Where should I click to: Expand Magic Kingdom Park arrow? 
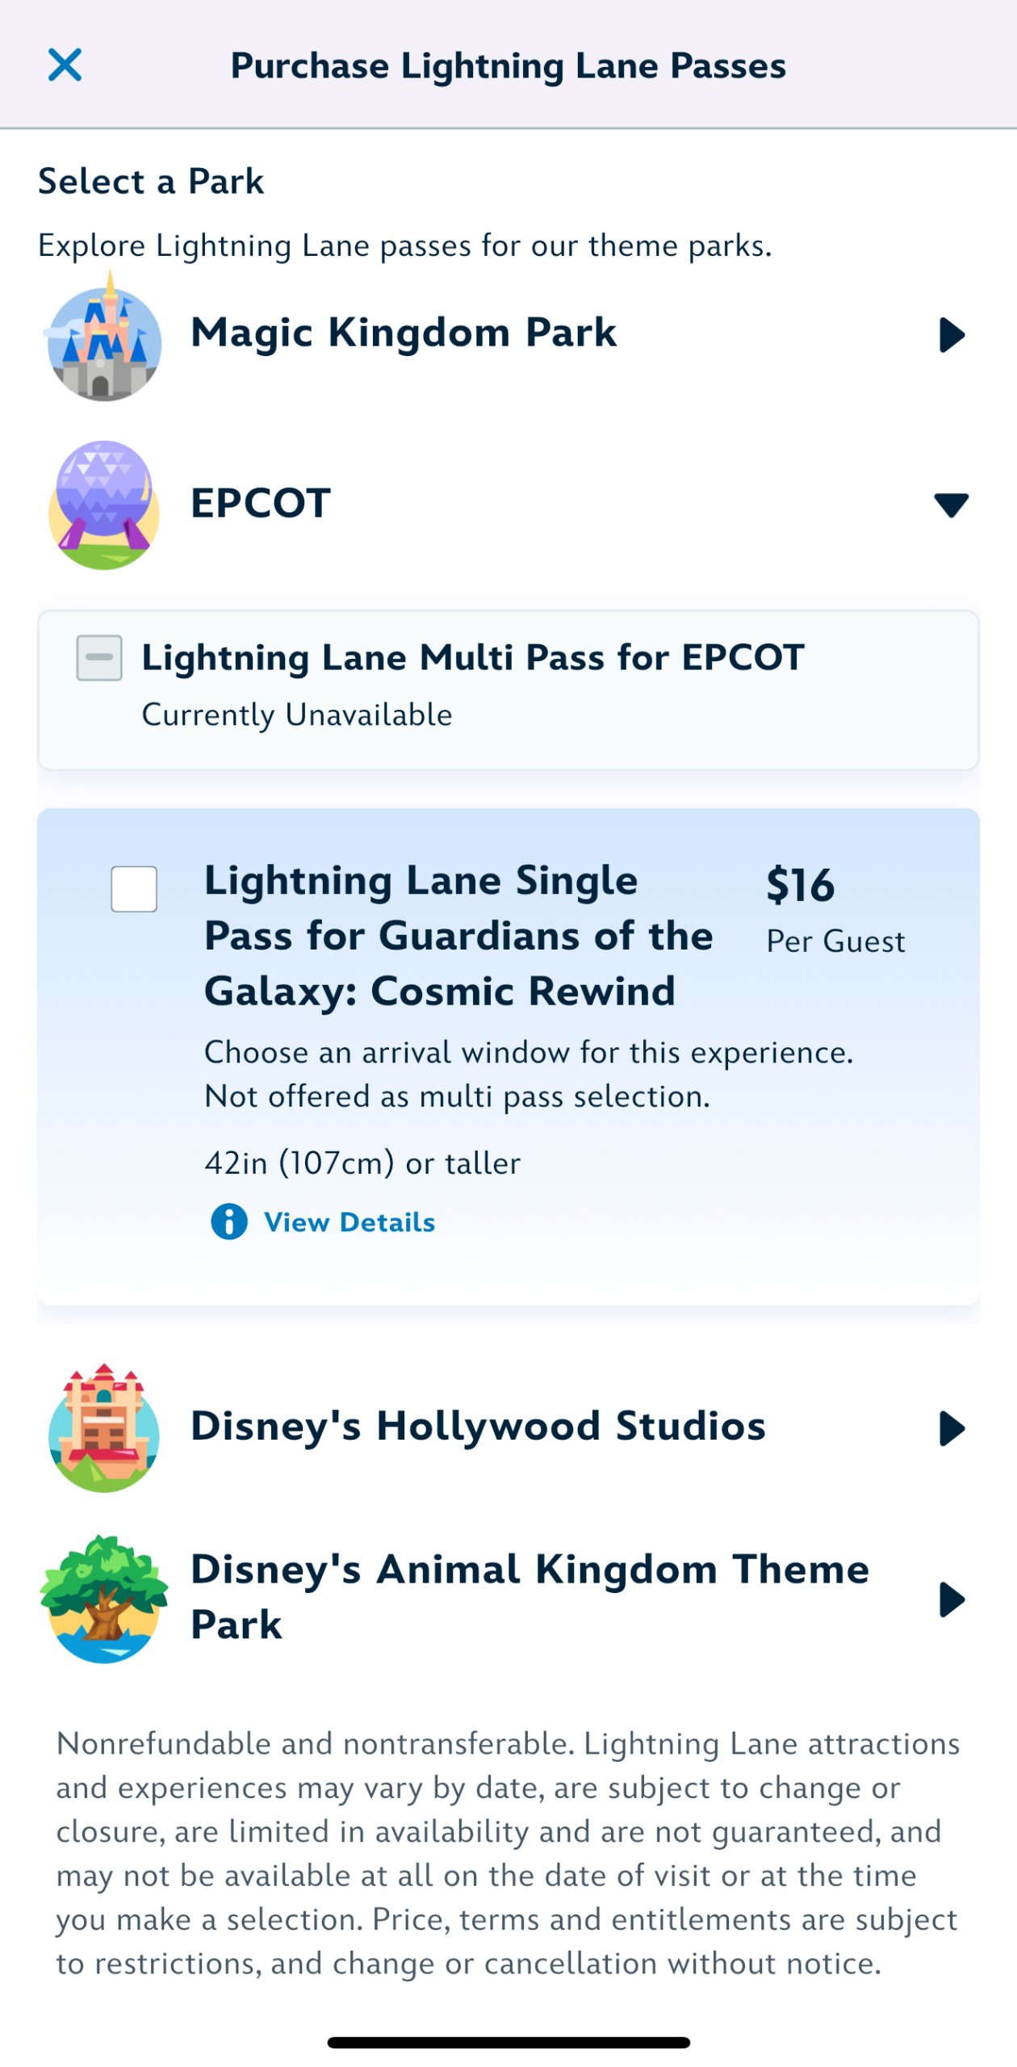point(952,335)
